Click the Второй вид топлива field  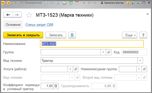126,77
